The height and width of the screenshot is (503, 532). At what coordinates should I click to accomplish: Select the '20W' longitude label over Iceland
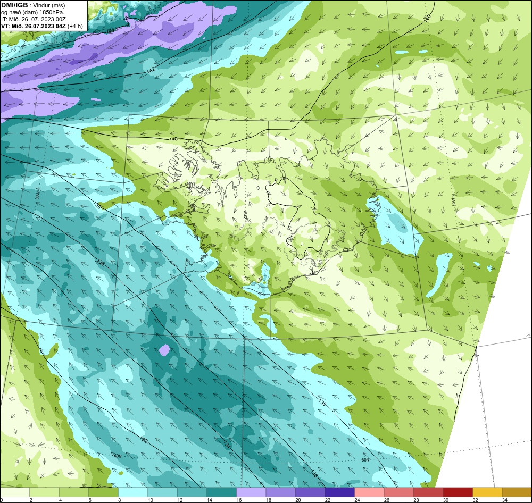click(x=245, y=214)
